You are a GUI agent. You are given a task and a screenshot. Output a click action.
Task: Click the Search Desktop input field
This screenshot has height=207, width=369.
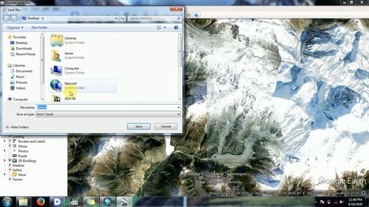(x=152, y=18)
